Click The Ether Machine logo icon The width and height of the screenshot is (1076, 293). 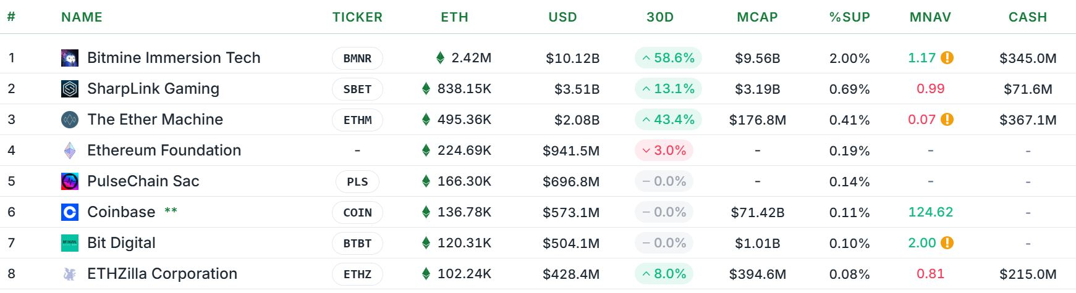(70, 120)
